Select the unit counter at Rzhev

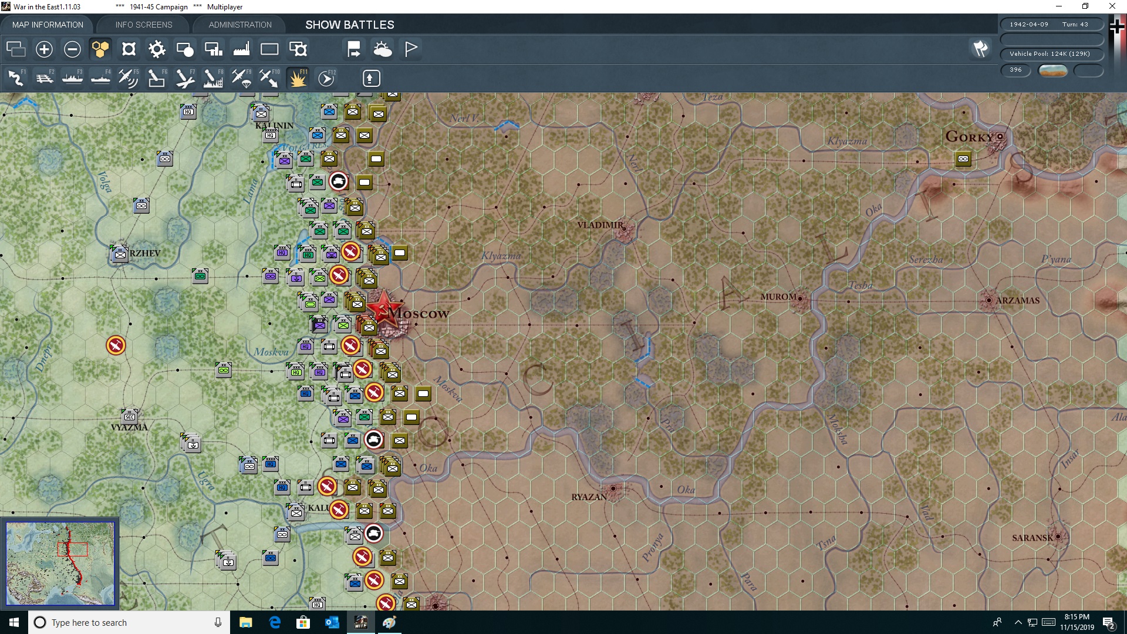tap(120, 254)
